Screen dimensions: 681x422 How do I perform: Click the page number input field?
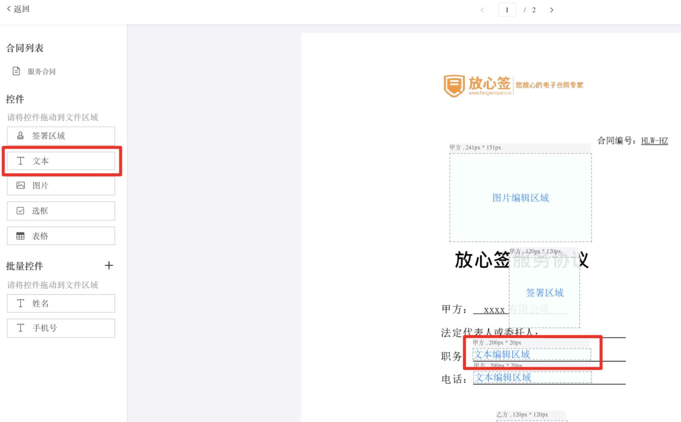507,9
